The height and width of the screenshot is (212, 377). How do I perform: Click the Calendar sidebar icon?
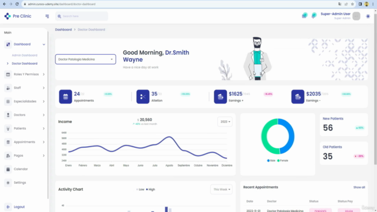pos(8,169)
